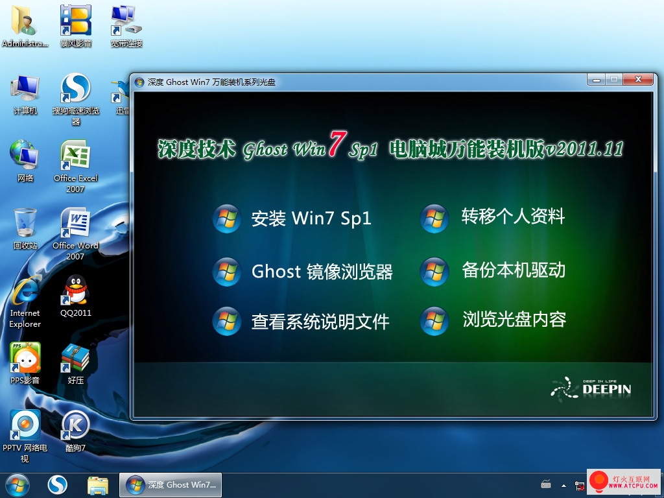Select the 回收站 recycle bin

[x=25, y=228]
